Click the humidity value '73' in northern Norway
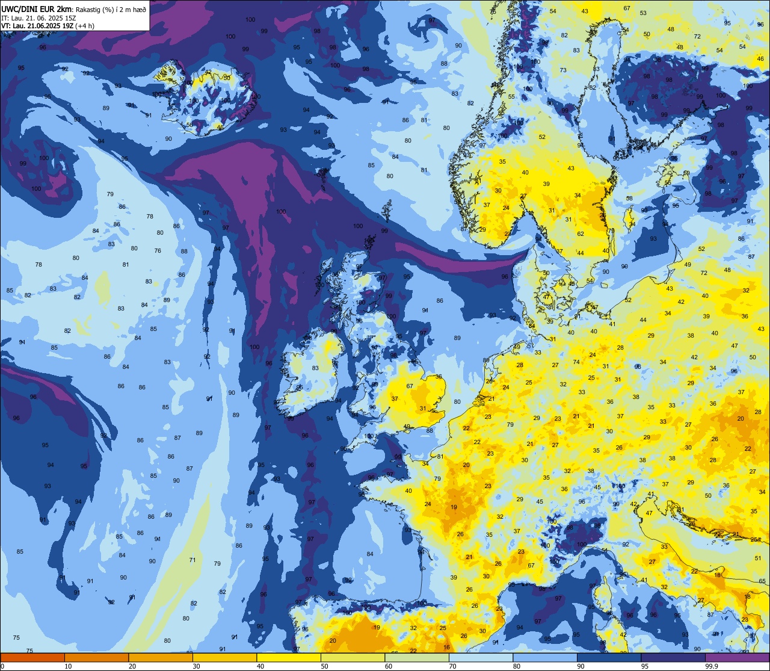The image size is (770, 671). 563,70
